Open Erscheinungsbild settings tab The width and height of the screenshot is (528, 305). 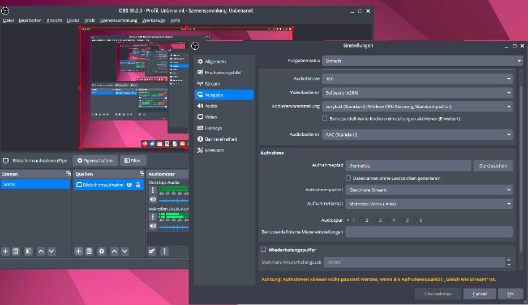click(x=224, y=72)
